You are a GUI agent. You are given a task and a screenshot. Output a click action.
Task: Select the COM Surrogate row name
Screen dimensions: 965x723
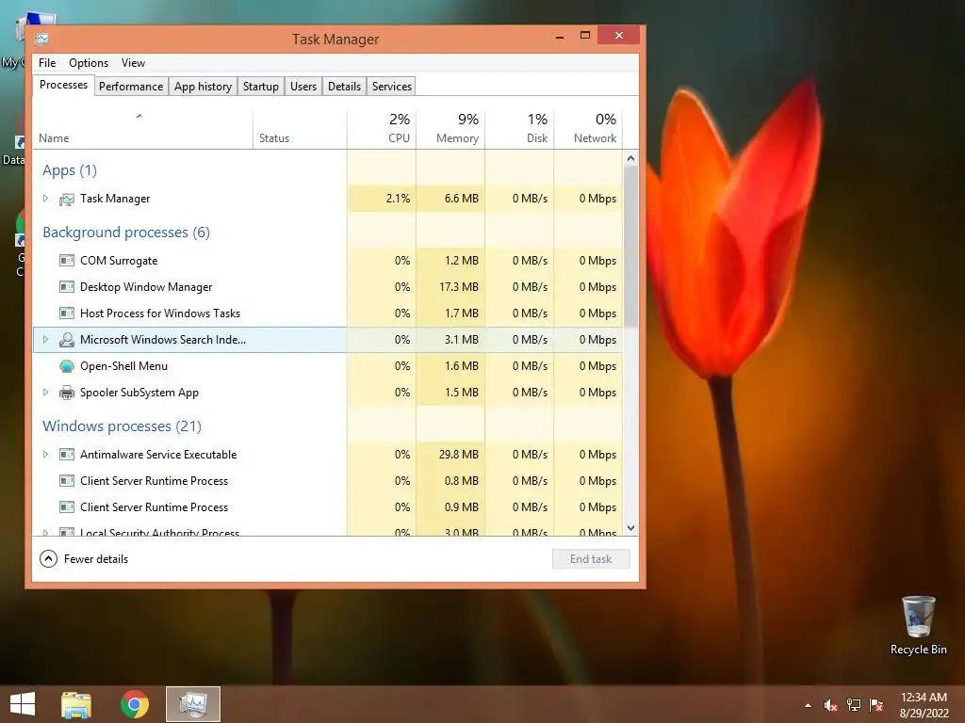pyautogui.click(x=119, y=261)
